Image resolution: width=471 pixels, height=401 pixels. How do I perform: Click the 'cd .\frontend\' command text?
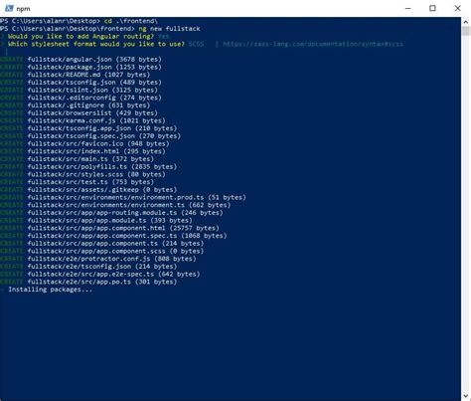(x=131, y=21)
